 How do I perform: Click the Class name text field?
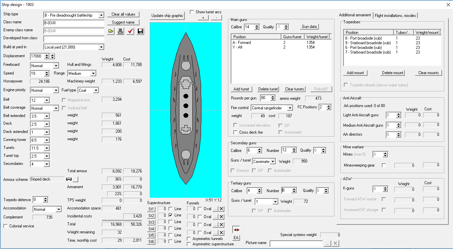click(x=74, y=23)
